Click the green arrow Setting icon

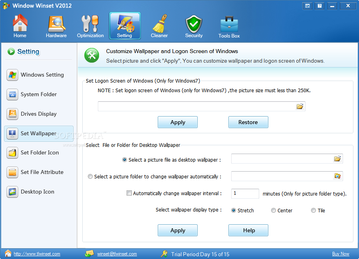tap(11, 51)
